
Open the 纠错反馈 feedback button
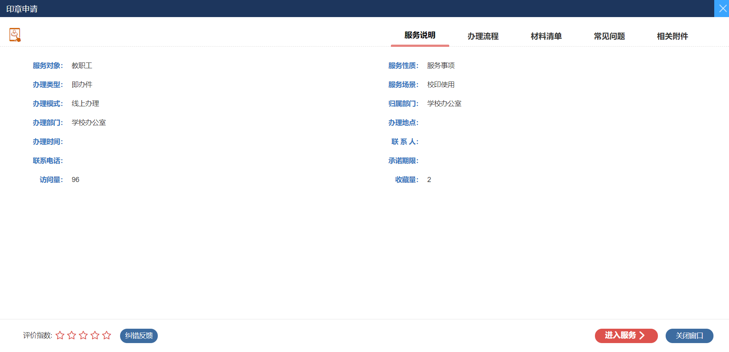click(139, 336)
